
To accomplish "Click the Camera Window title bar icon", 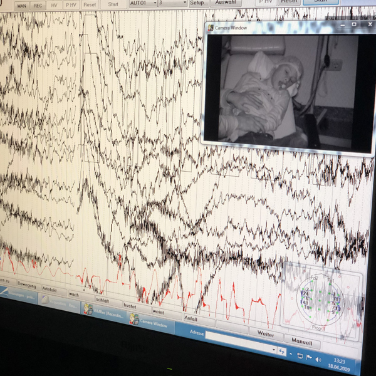I will tap(211, 28).
